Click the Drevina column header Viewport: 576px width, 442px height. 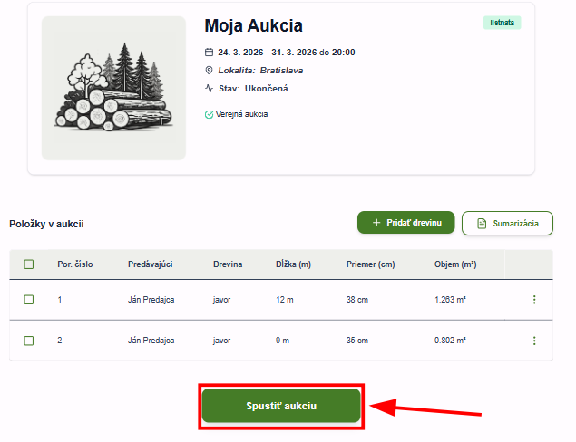[x=228, y=264]
